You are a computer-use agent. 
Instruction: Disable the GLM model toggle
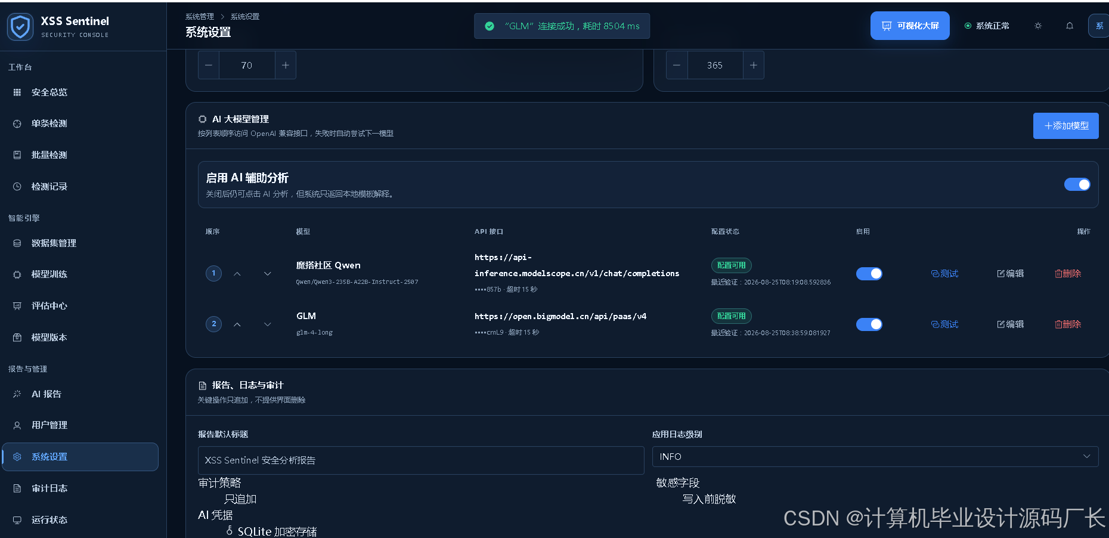click(869, 324)
